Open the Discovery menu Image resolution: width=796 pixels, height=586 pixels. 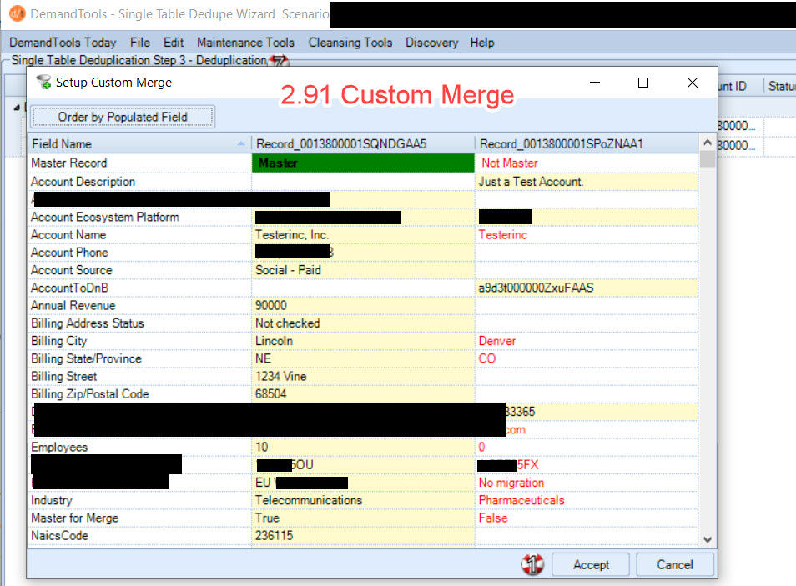click(x=431, y=43)
